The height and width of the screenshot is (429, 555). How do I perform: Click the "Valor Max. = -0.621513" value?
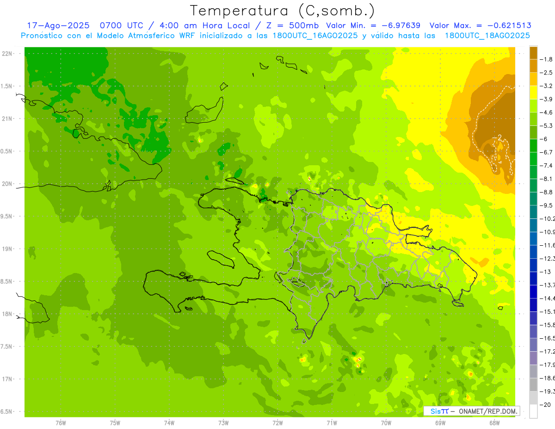pyautogui.click(x=480, y=25)
